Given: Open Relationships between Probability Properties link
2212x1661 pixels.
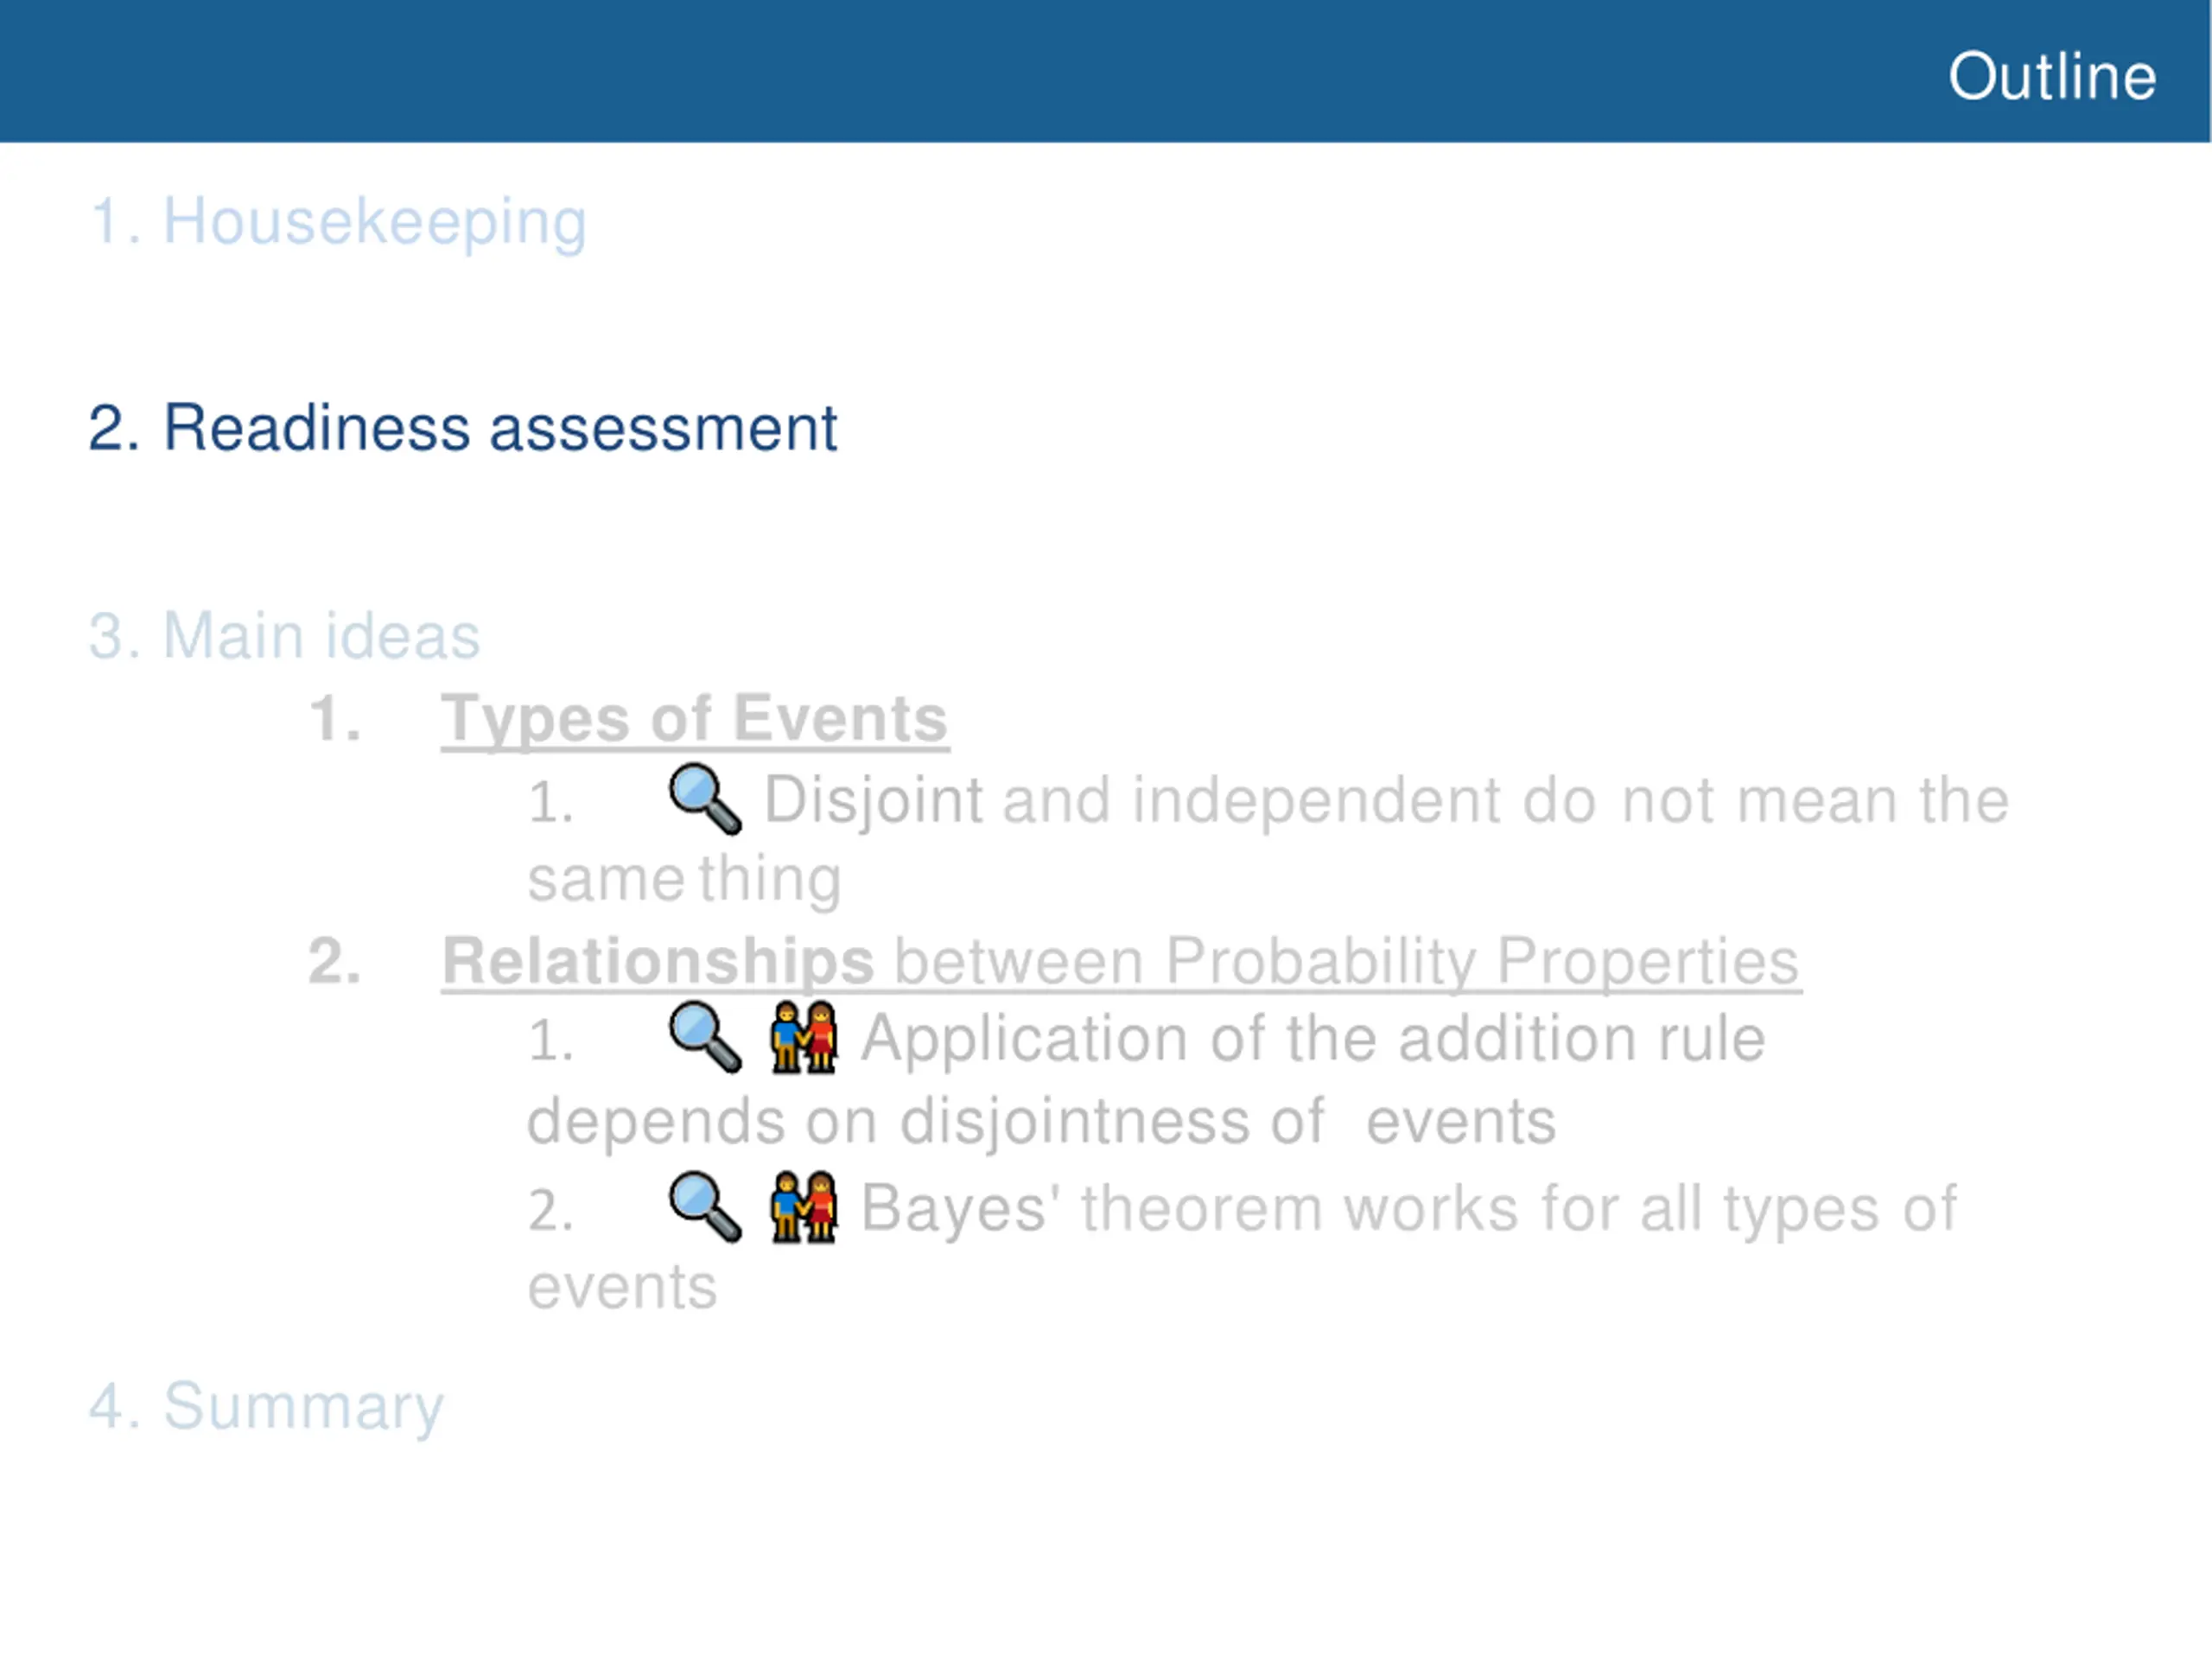Looking at the screenshot, I should 1121,962.
